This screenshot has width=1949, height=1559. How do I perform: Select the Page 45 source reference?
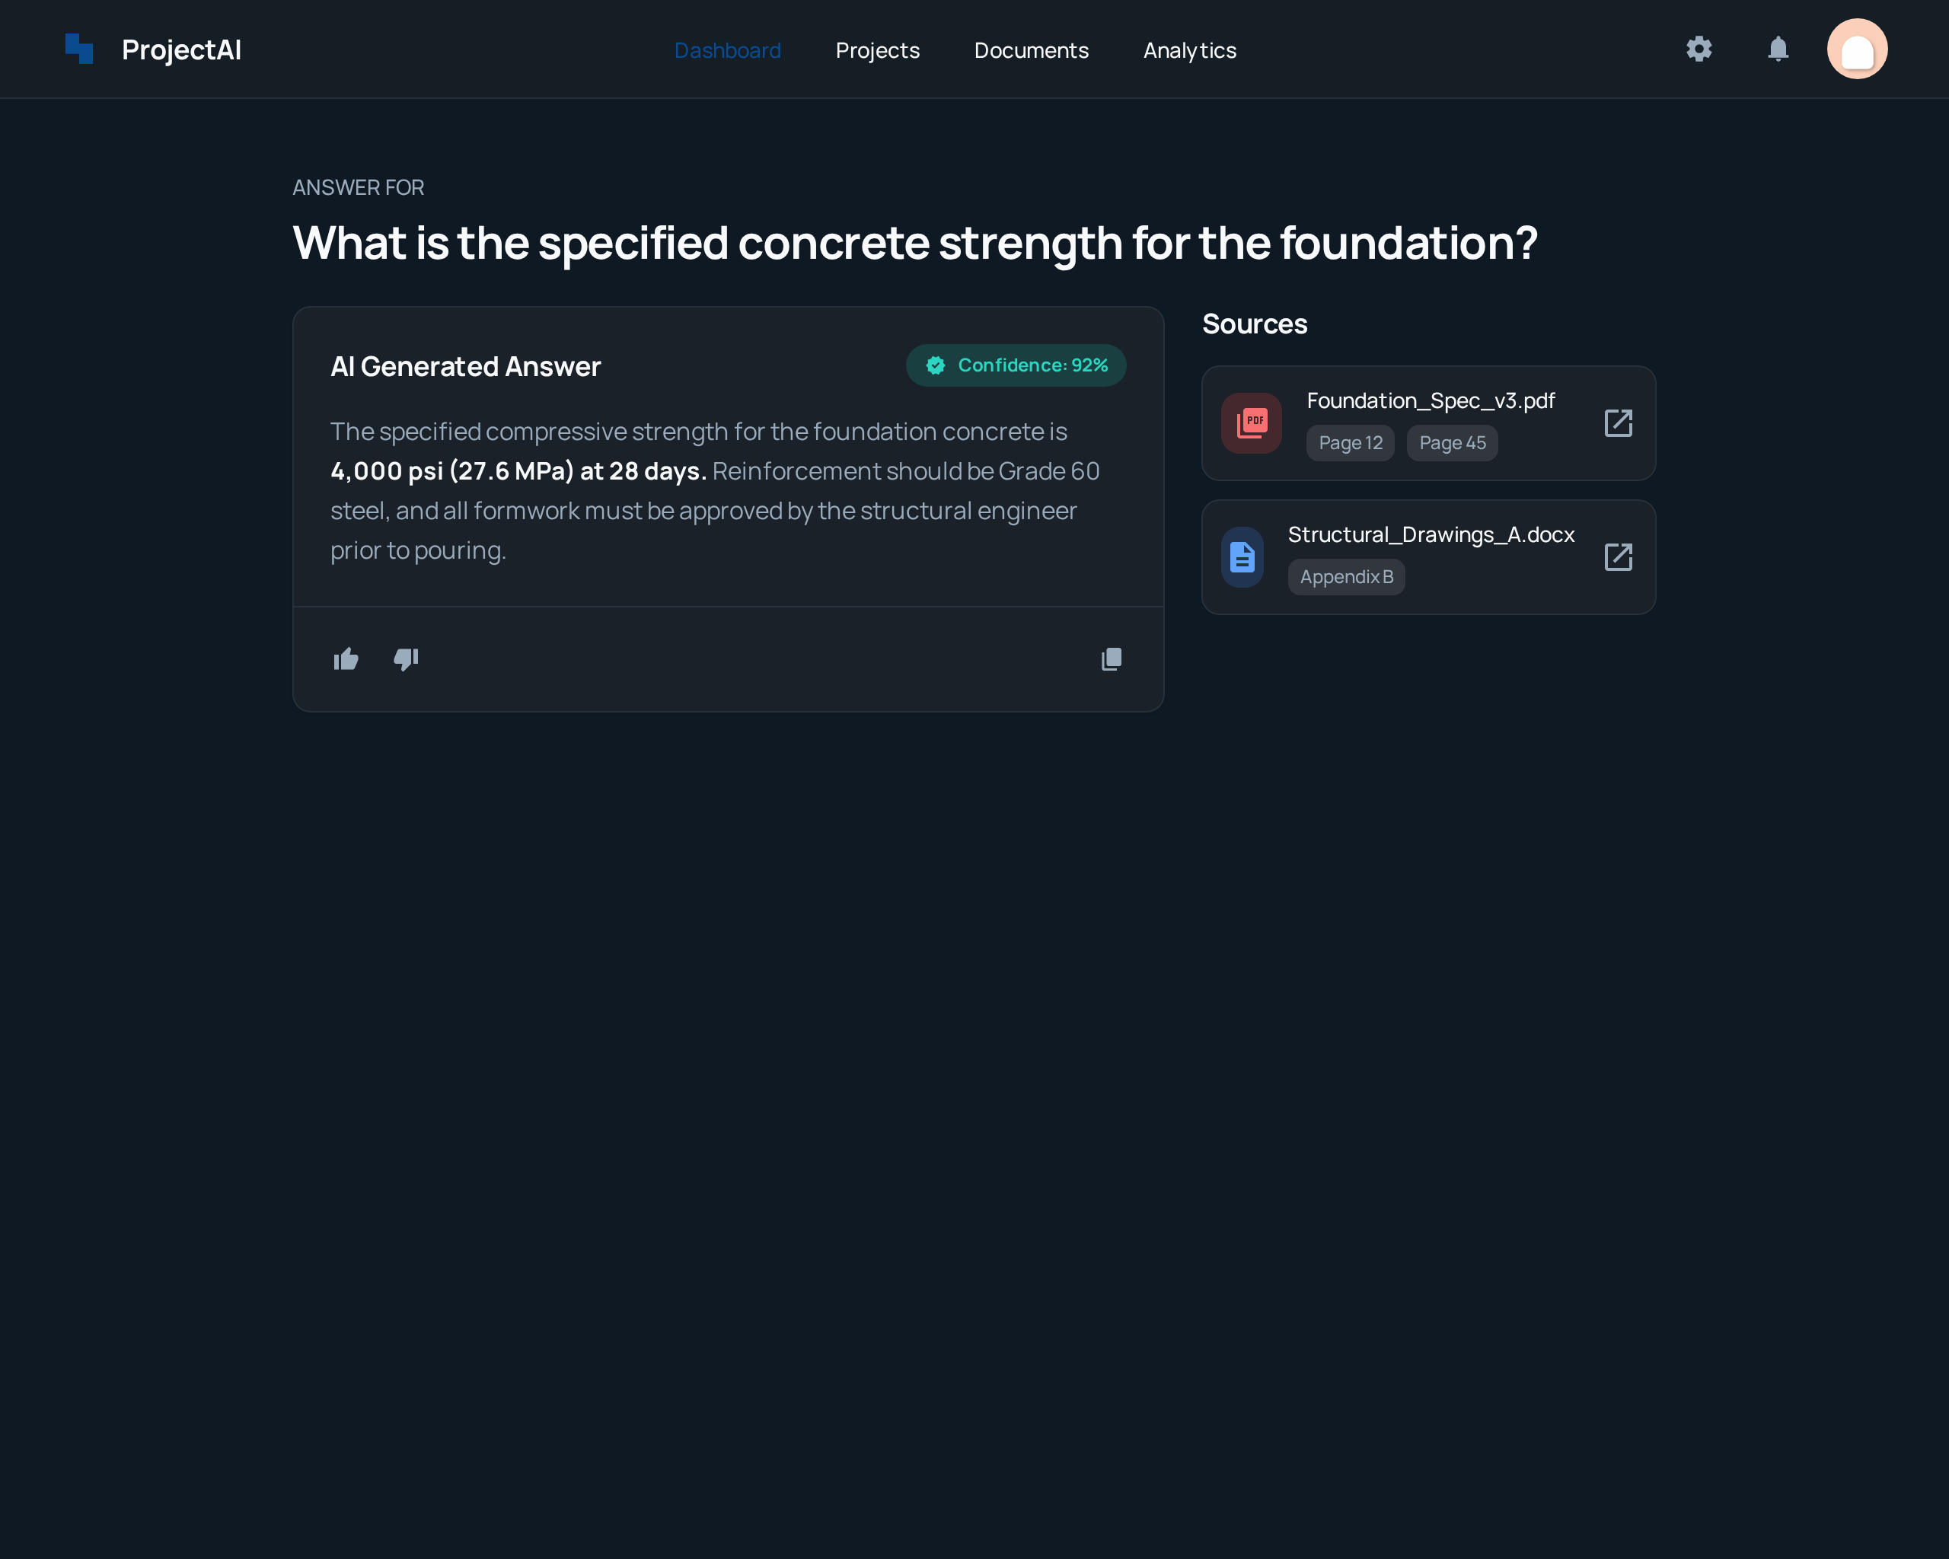pyautogui.click(x=1452, y=443)
